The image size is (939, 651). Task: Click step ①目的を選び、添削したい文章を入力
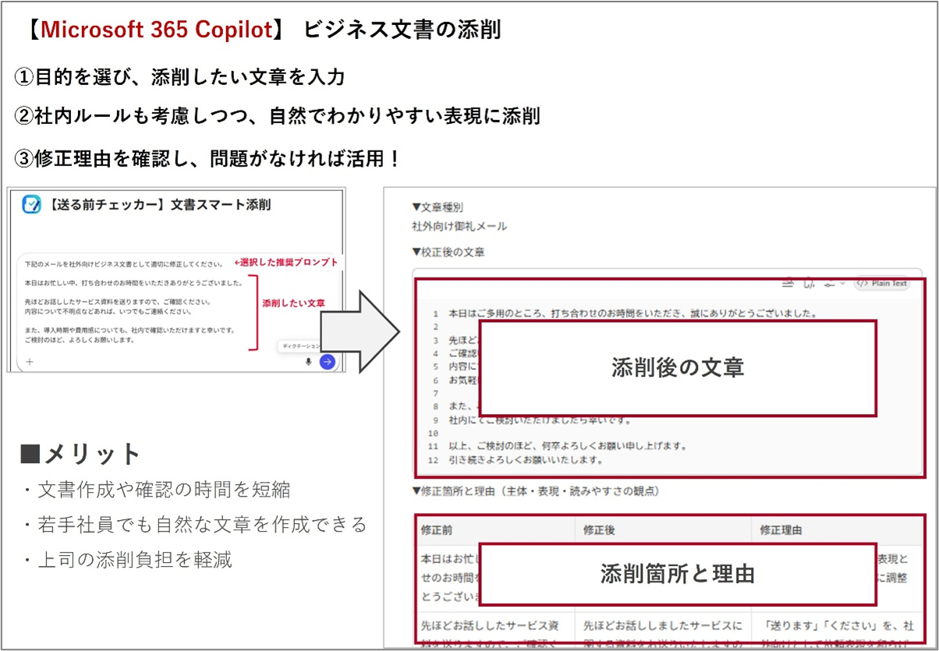point(179,77)
